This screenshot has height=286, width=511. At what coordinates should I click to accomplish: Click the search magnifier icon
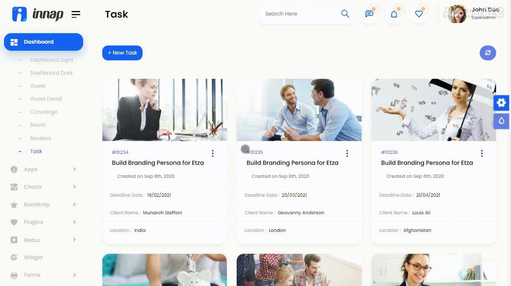point(345,14)
